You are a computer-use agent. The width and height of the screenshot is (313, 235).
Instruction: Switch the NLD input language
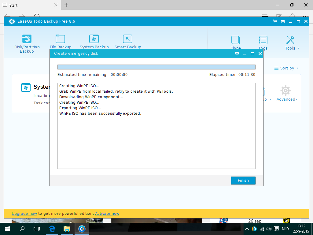tap(285, 229)
